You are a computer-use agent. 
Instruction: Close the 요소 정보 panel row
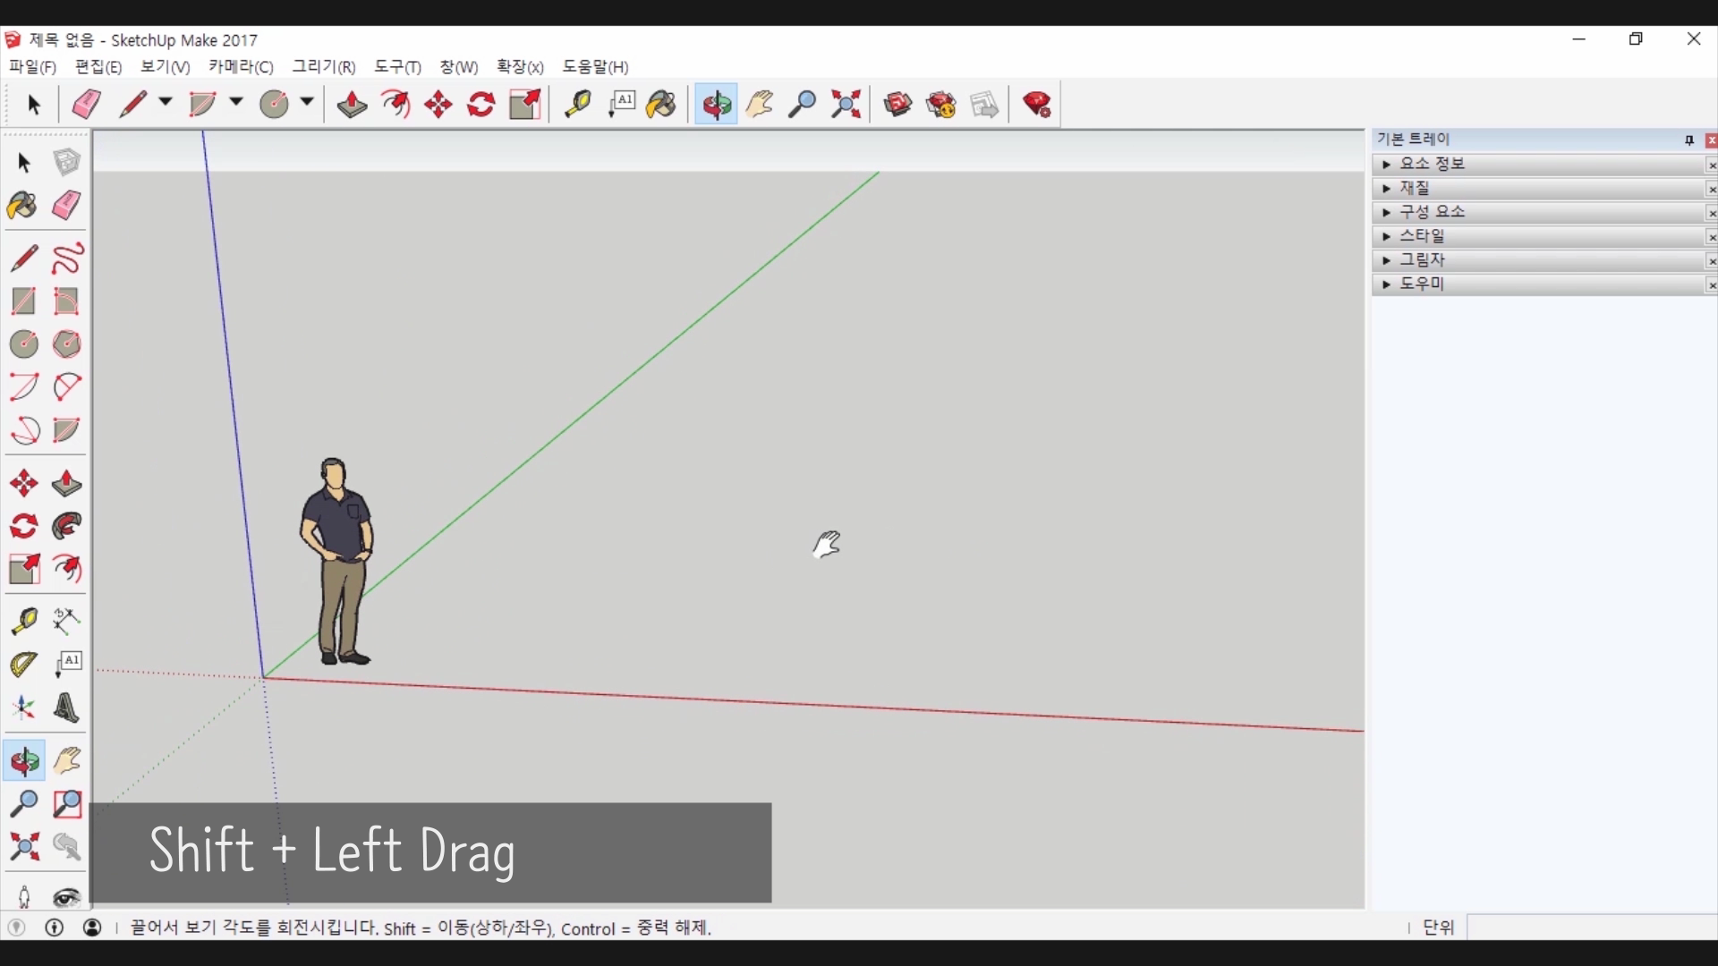tap(1712, 165)
